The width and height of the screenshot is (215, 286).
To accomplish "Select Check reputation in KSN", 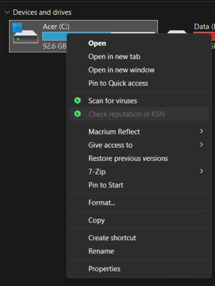I will 139,114.
